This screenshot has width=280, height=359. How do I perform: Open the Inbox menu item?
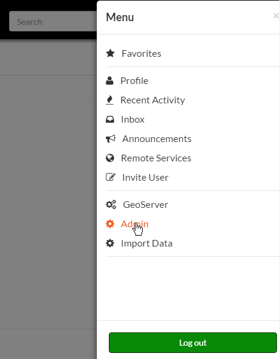[132, 120]
